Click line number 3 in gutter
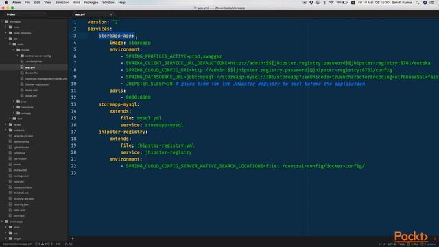This screenshot has height=247, width=439. tap(75, 36)
